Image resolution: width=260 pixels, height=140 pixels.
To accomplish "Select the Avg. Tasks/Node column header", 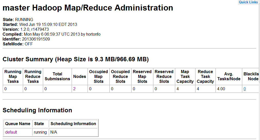I will click(229, 76).
